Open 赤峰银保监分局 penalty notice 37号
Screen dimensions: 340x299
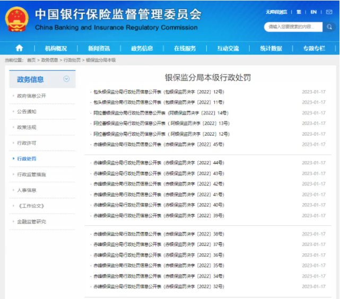(159, 244)
